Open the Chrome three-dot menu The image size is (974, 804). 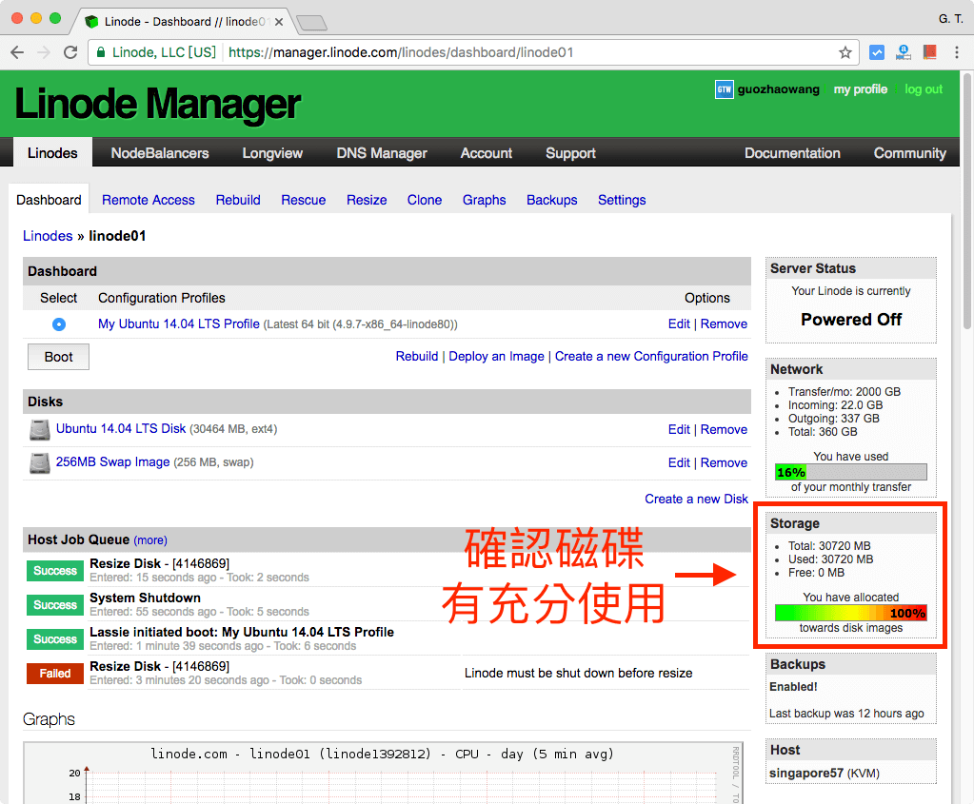(x=955, y=52)
